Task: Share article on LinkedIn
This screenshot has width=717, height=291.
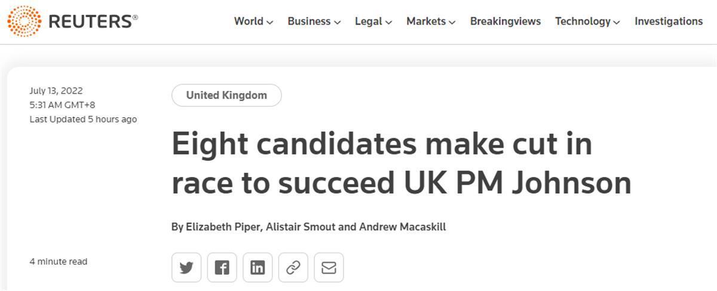Action: (258, 268)
